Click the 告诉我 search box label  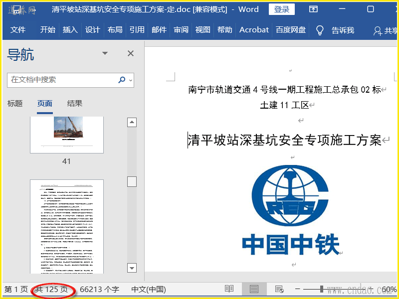coord(343,30)
